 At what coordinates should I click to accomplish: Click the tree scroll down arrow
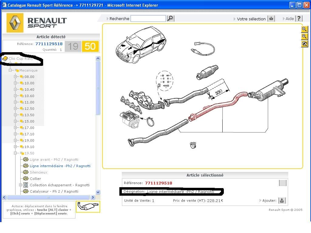click(x=98, y=192)
